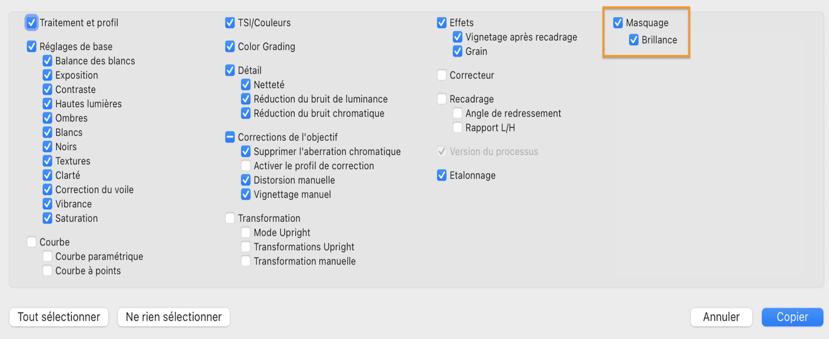Uncheck the Masquage checkbox

pyautogui.click(x=618, y=23)
